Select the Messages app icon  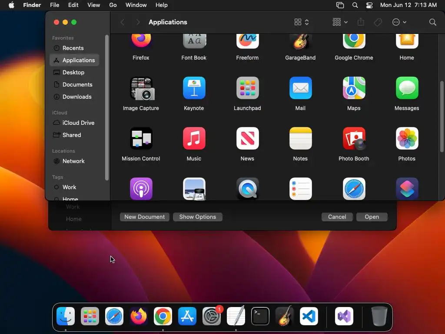407,88
